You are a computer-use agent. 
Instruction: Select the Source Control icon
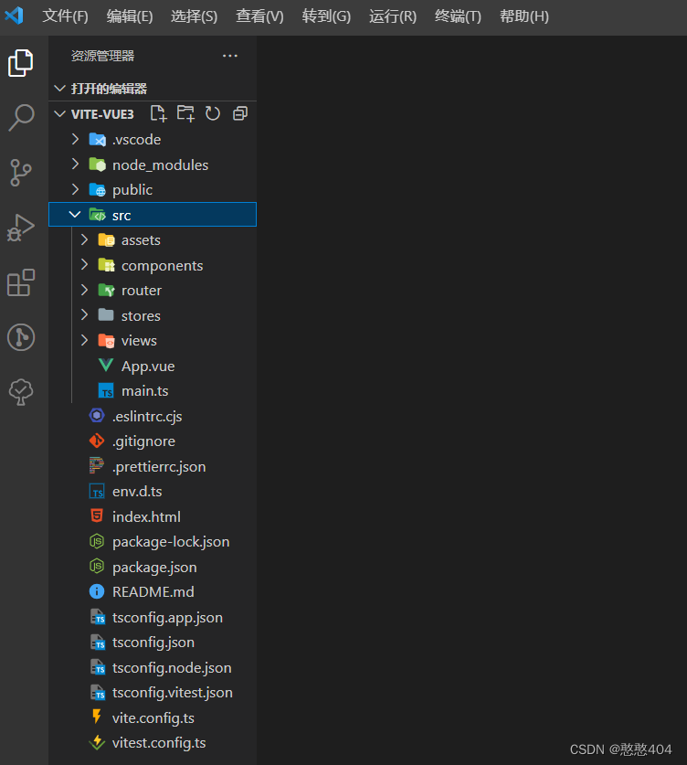point(22,173)
